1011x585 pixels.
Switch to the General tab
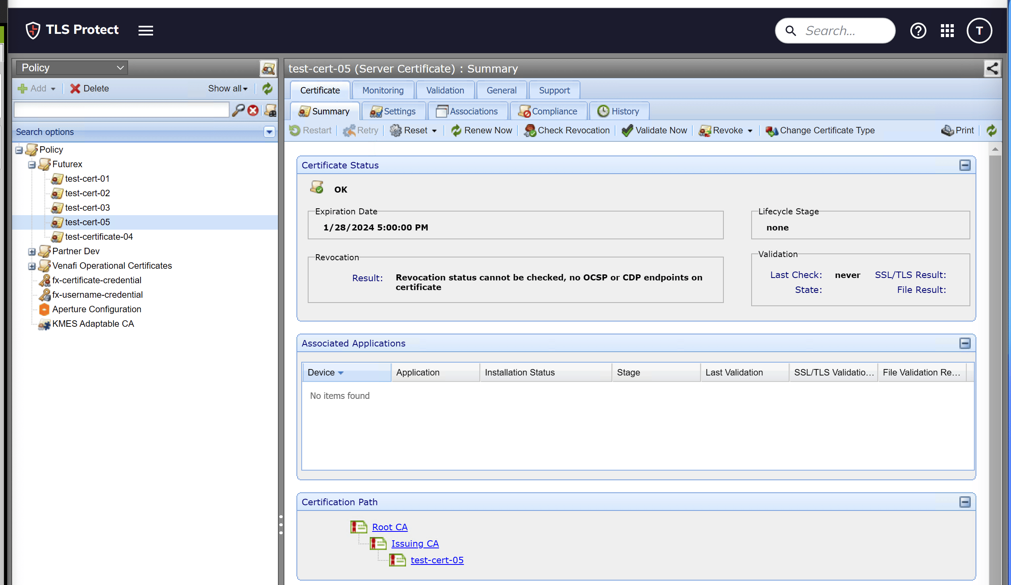coord(501,90)
